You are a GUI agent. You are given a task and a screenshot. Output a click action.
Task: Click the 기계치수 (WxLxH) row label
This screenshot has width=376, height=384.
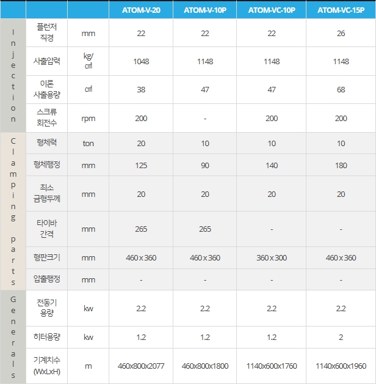(46, 366)
